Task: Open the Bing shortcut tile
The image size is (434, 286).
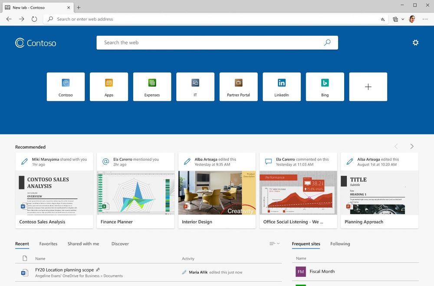Action: (325, 87)
